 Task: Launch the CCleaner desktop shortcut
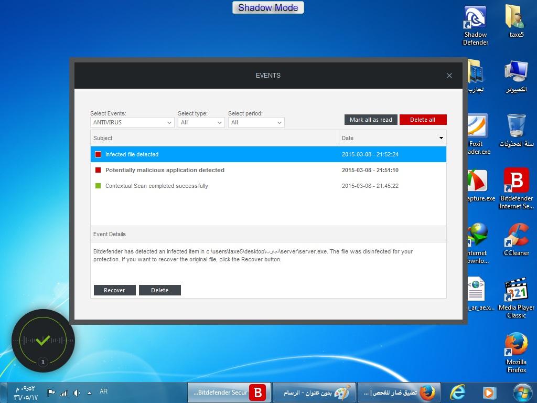(516, 239)
